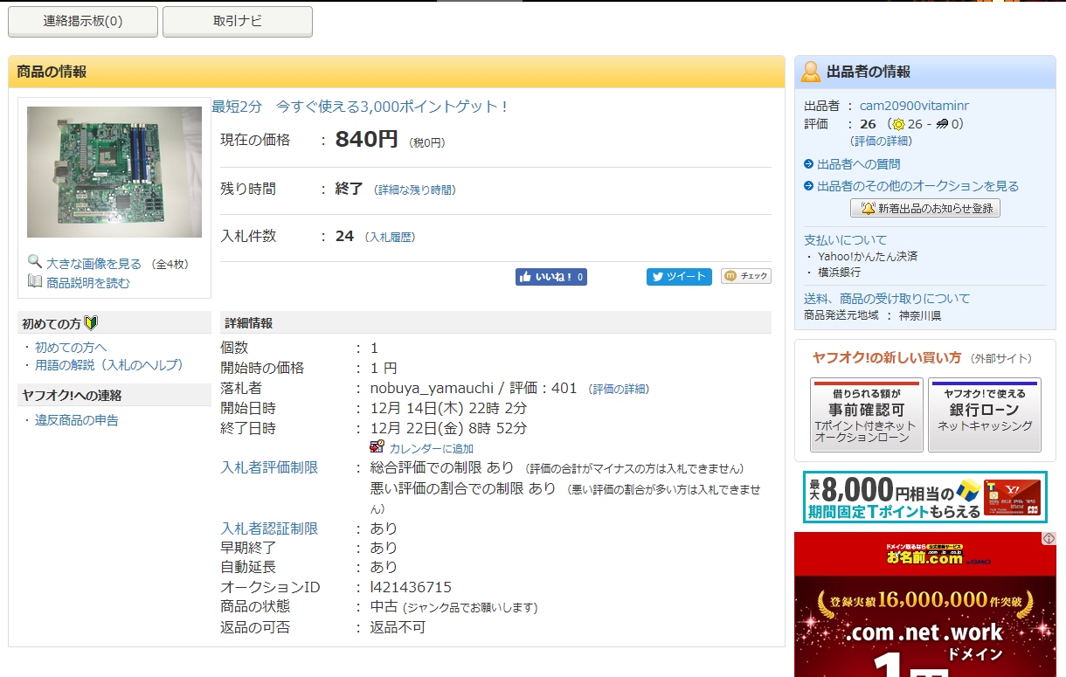Click the end date 12月 22日(金) 8時 52分 text
This screenshot has width=1066, height=677.
click(449, 428)
